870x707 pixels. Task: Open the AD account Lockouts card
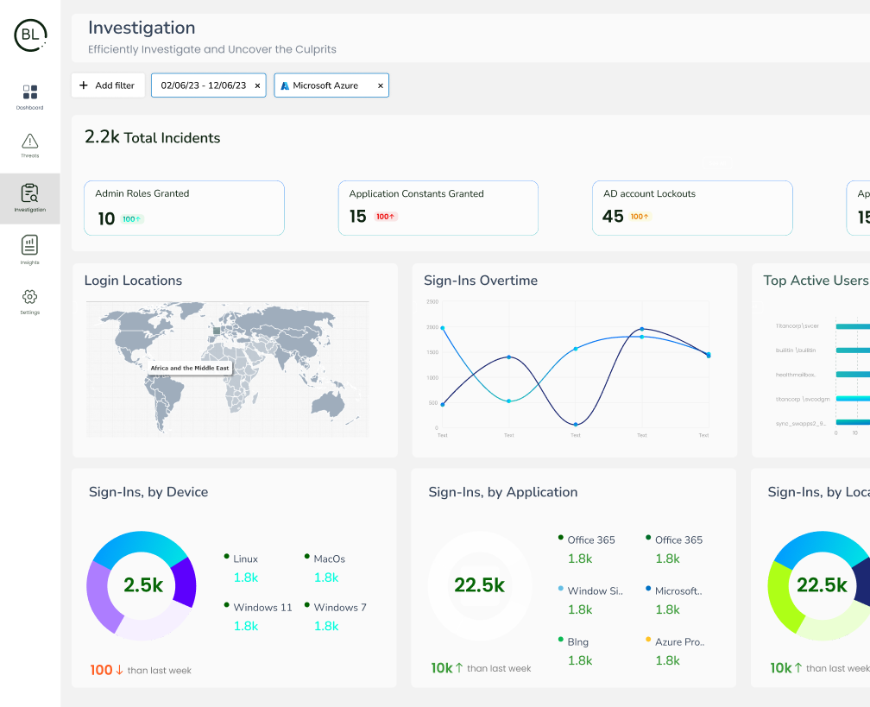tap(692, 208)
